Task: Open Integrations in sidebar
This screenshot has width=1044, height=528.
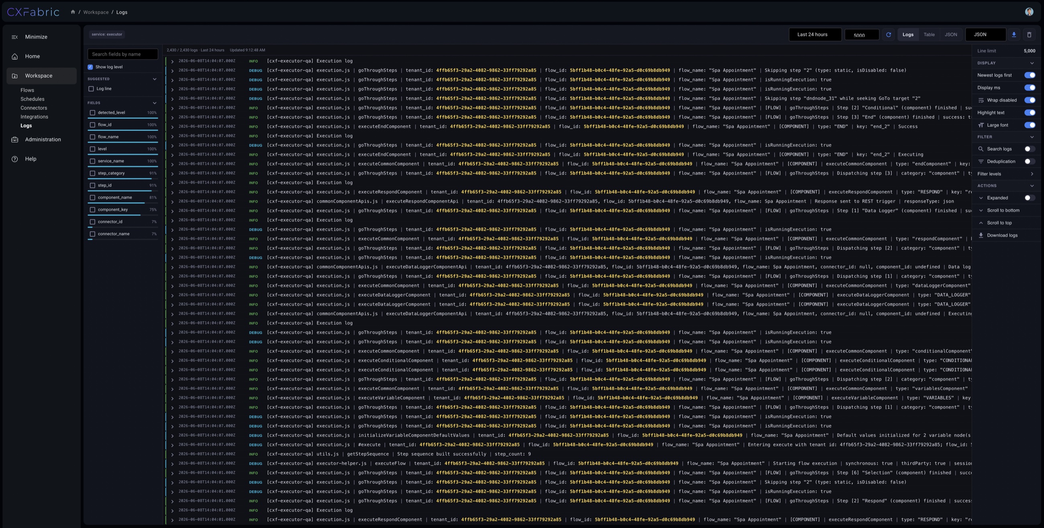Action: [x=34, y=117]
